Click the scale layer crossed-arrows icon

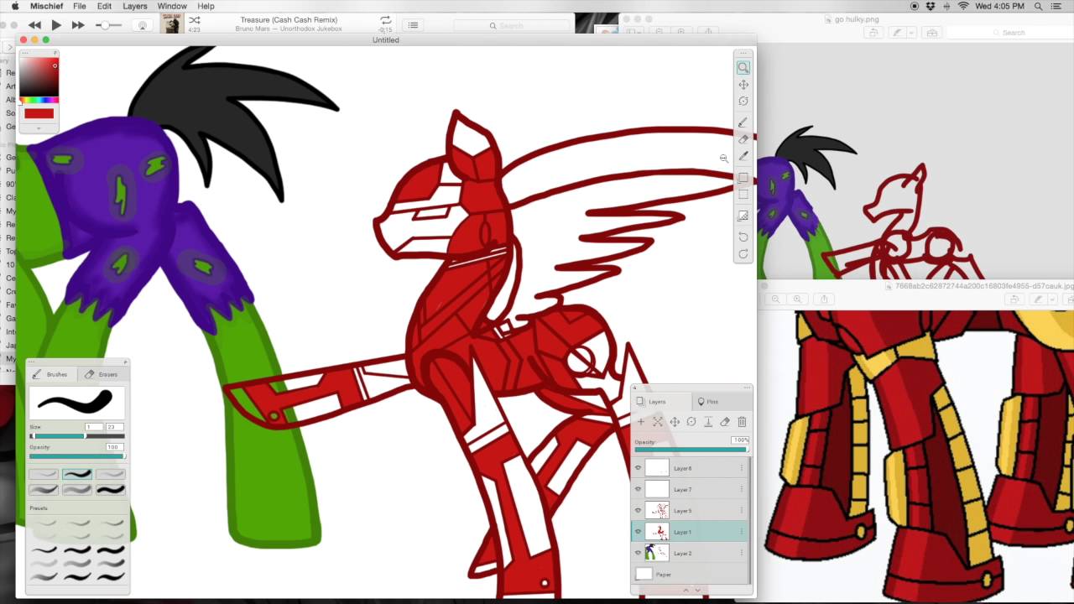tap(658, 422)
